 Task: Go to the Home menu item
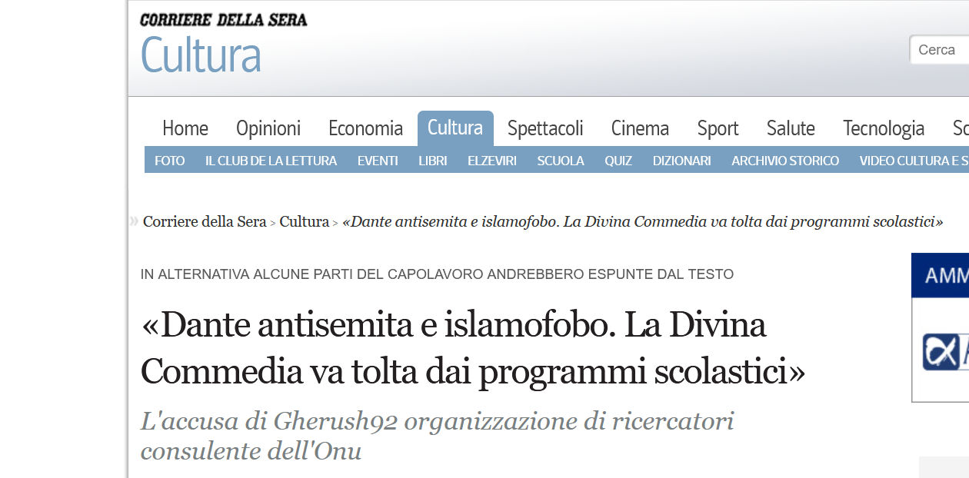[185, 128]
